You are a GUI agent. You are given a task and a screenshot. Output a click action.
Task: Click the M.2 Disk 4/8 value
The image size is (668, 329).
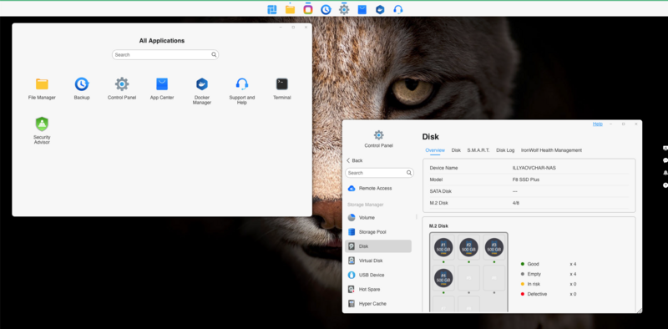click(516, 203)
